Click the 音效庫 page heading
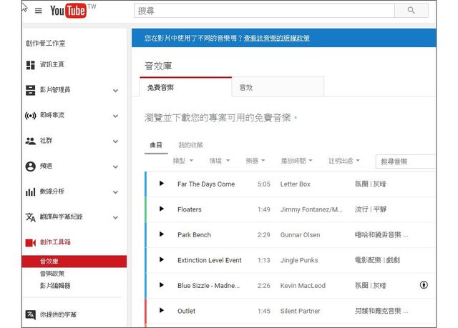Image resolution: width=458 pixels, height=328 pixels. click(x=158, y=66)
